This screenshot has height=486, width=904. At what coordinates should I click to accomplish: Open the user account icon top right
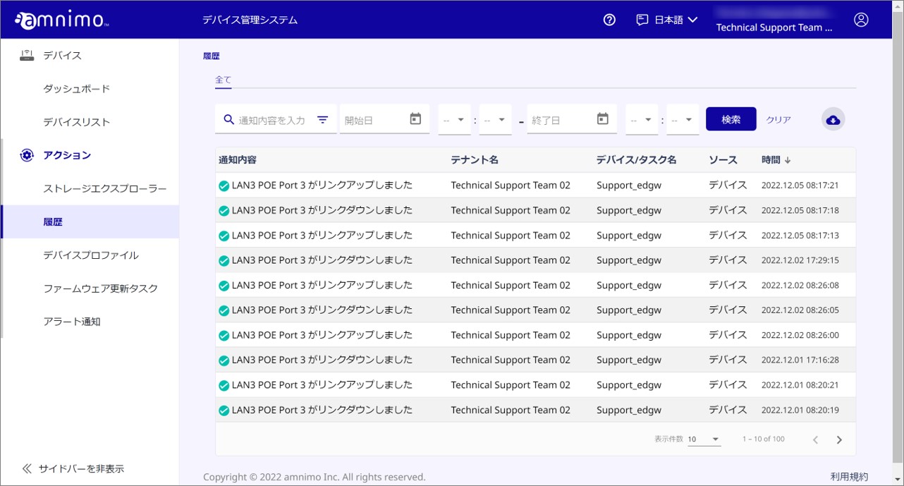[x=861, y=20]
